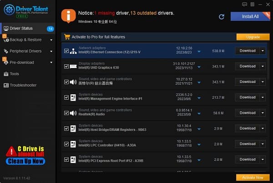The height and width of the screenshot is (183, 273).
Task: Open version dropdown for Host Bridge 10.1.30.4
Action: pos(199,129)
